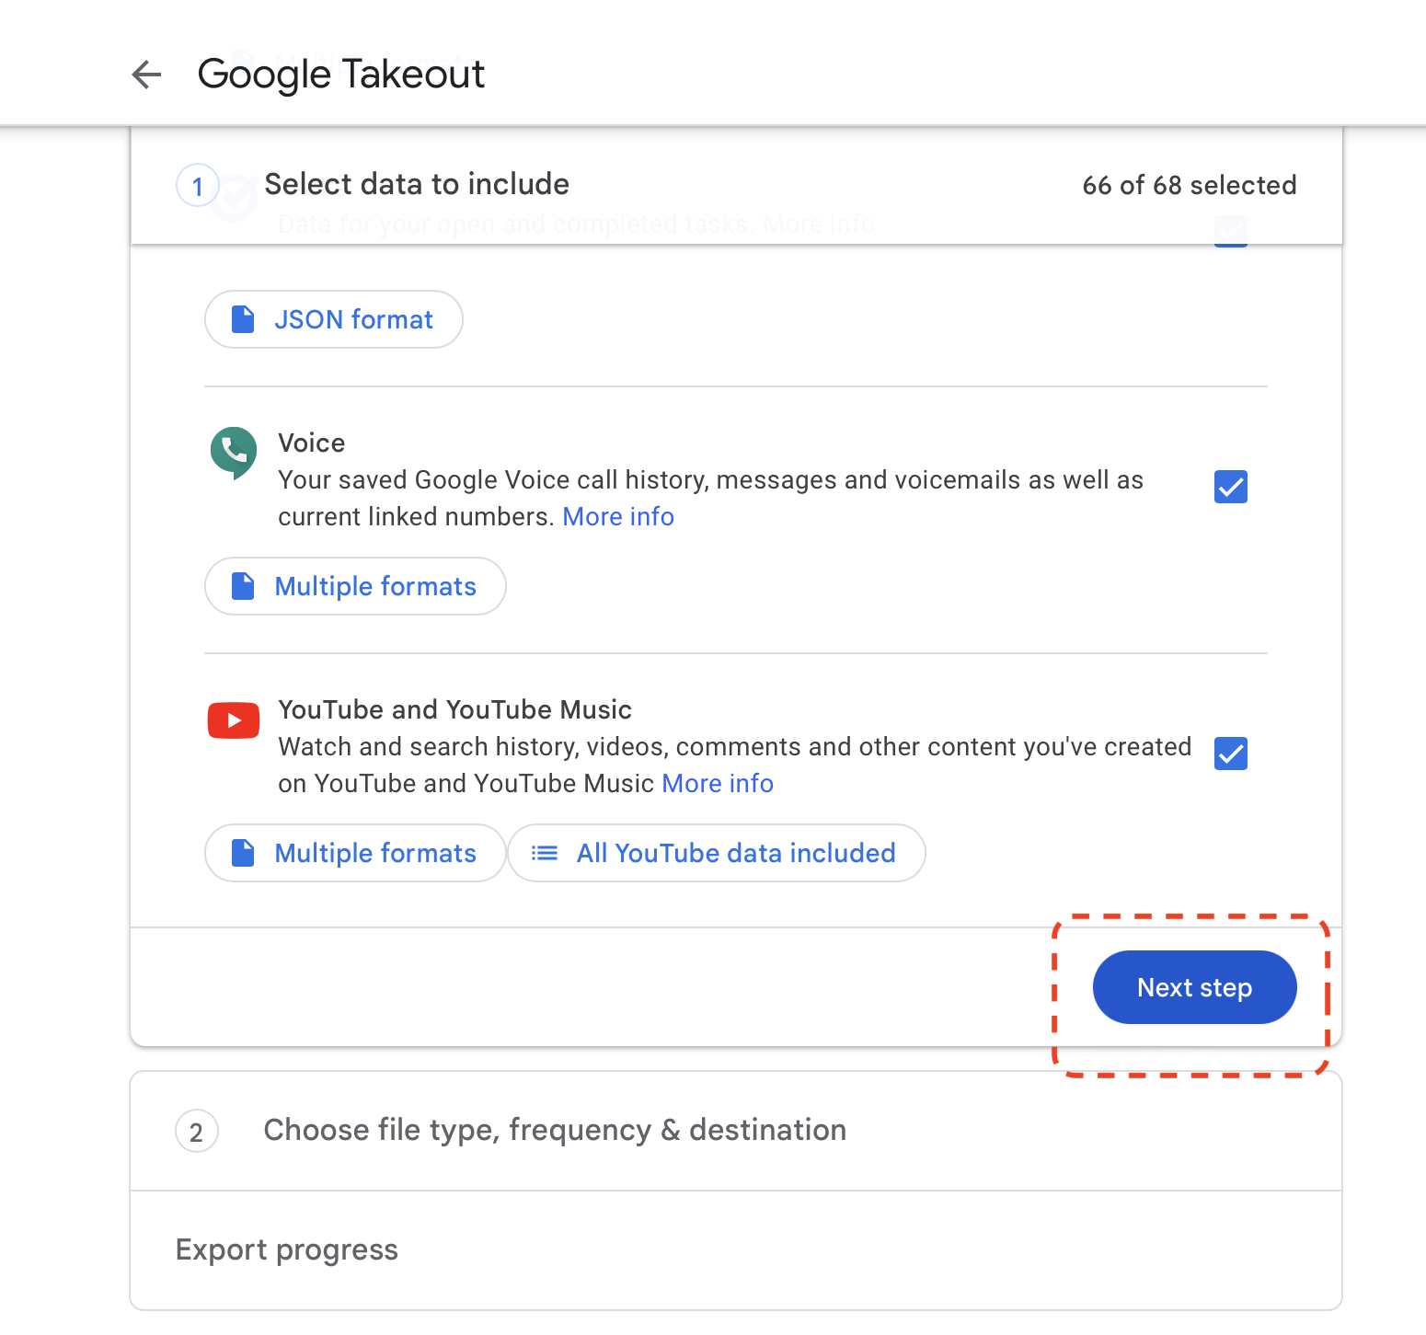Click file icon in Voice Multiple formats chip
Image resolution: width=1426 pixels, height=1335 pixels.
click(x=243, y=586)
